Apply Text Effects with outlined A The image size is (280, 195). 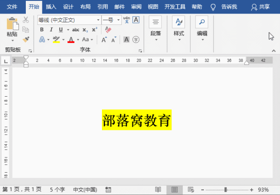[x=42, y=39]
